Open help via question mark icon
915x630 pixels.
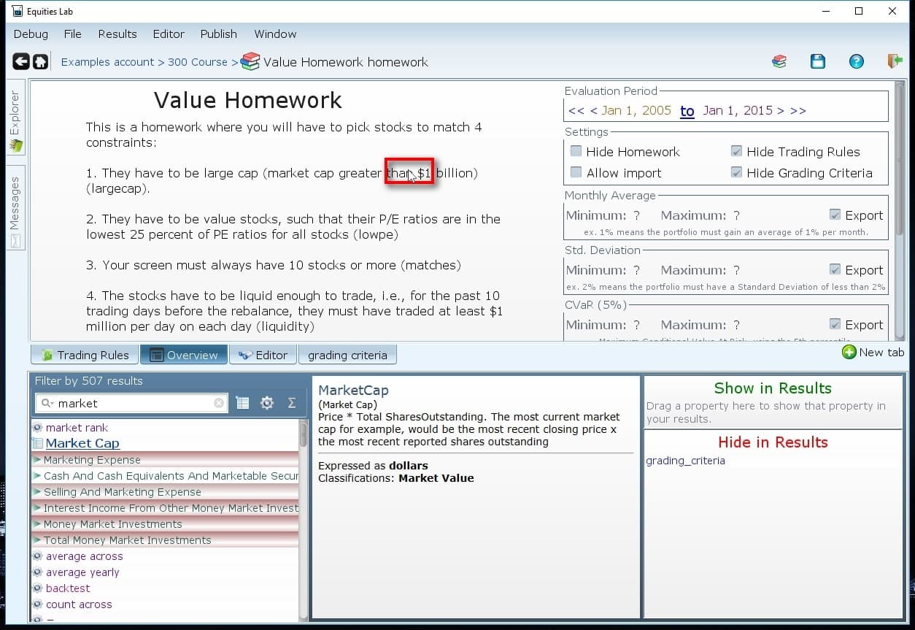[x=856, y=61]
